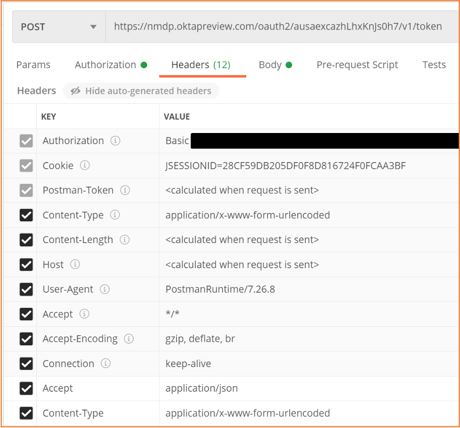Click info icon beside Authorization header

[x=115, y=141]
